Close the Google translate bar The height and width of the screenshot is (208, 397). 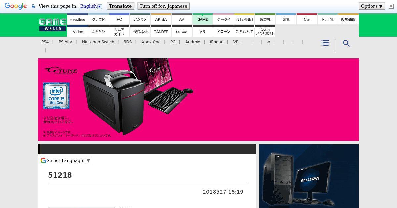(x=391, y=6)
